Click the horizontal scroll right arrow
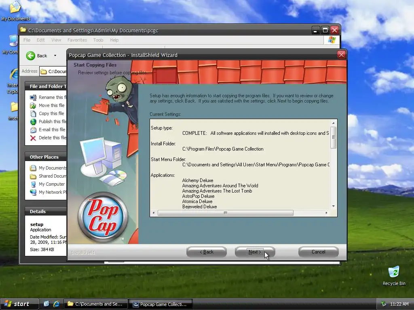 coord(327,213)
